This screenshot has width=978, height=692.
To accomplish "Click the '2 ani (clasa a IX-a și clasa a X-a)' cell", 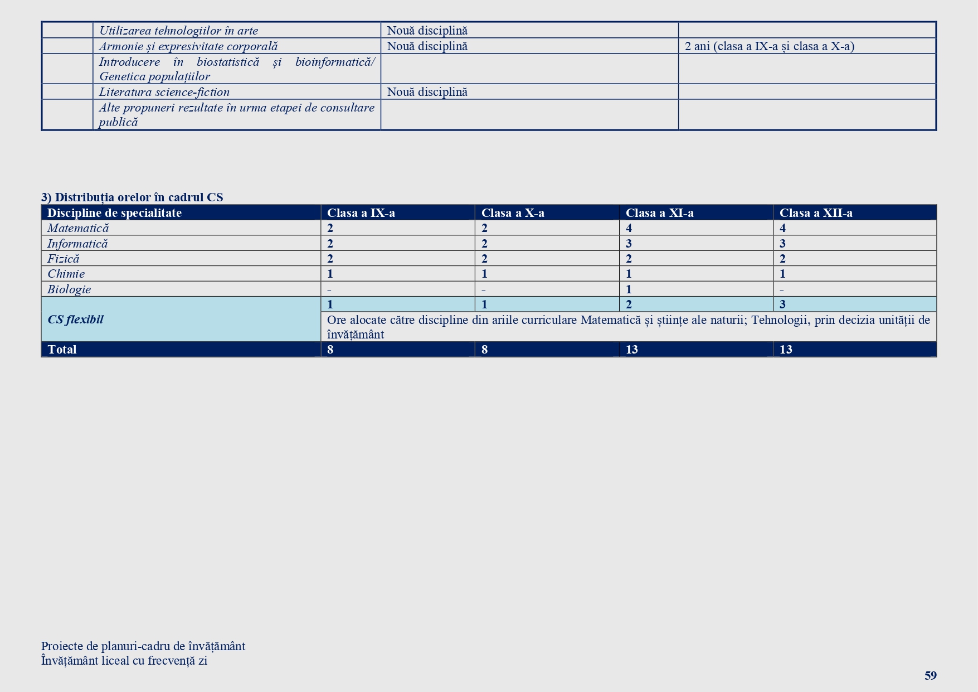I will tap(769, 46).
